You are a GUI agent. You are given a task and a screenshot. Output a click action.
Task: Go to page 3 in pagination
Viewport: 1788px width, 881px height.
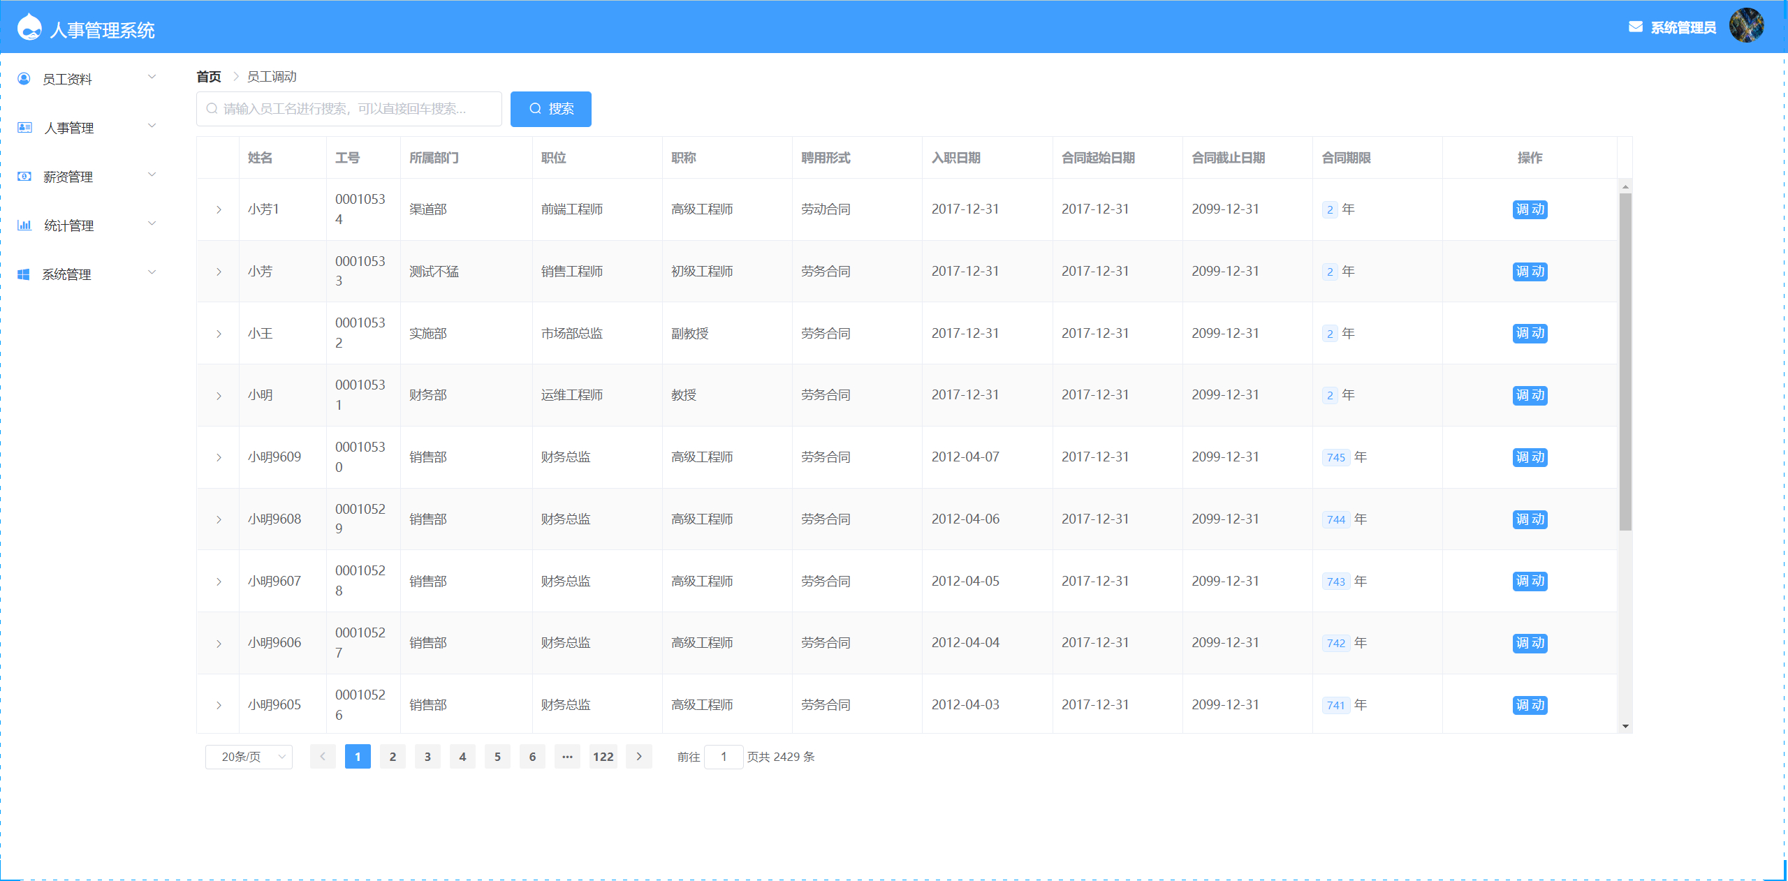coord(427,757)
